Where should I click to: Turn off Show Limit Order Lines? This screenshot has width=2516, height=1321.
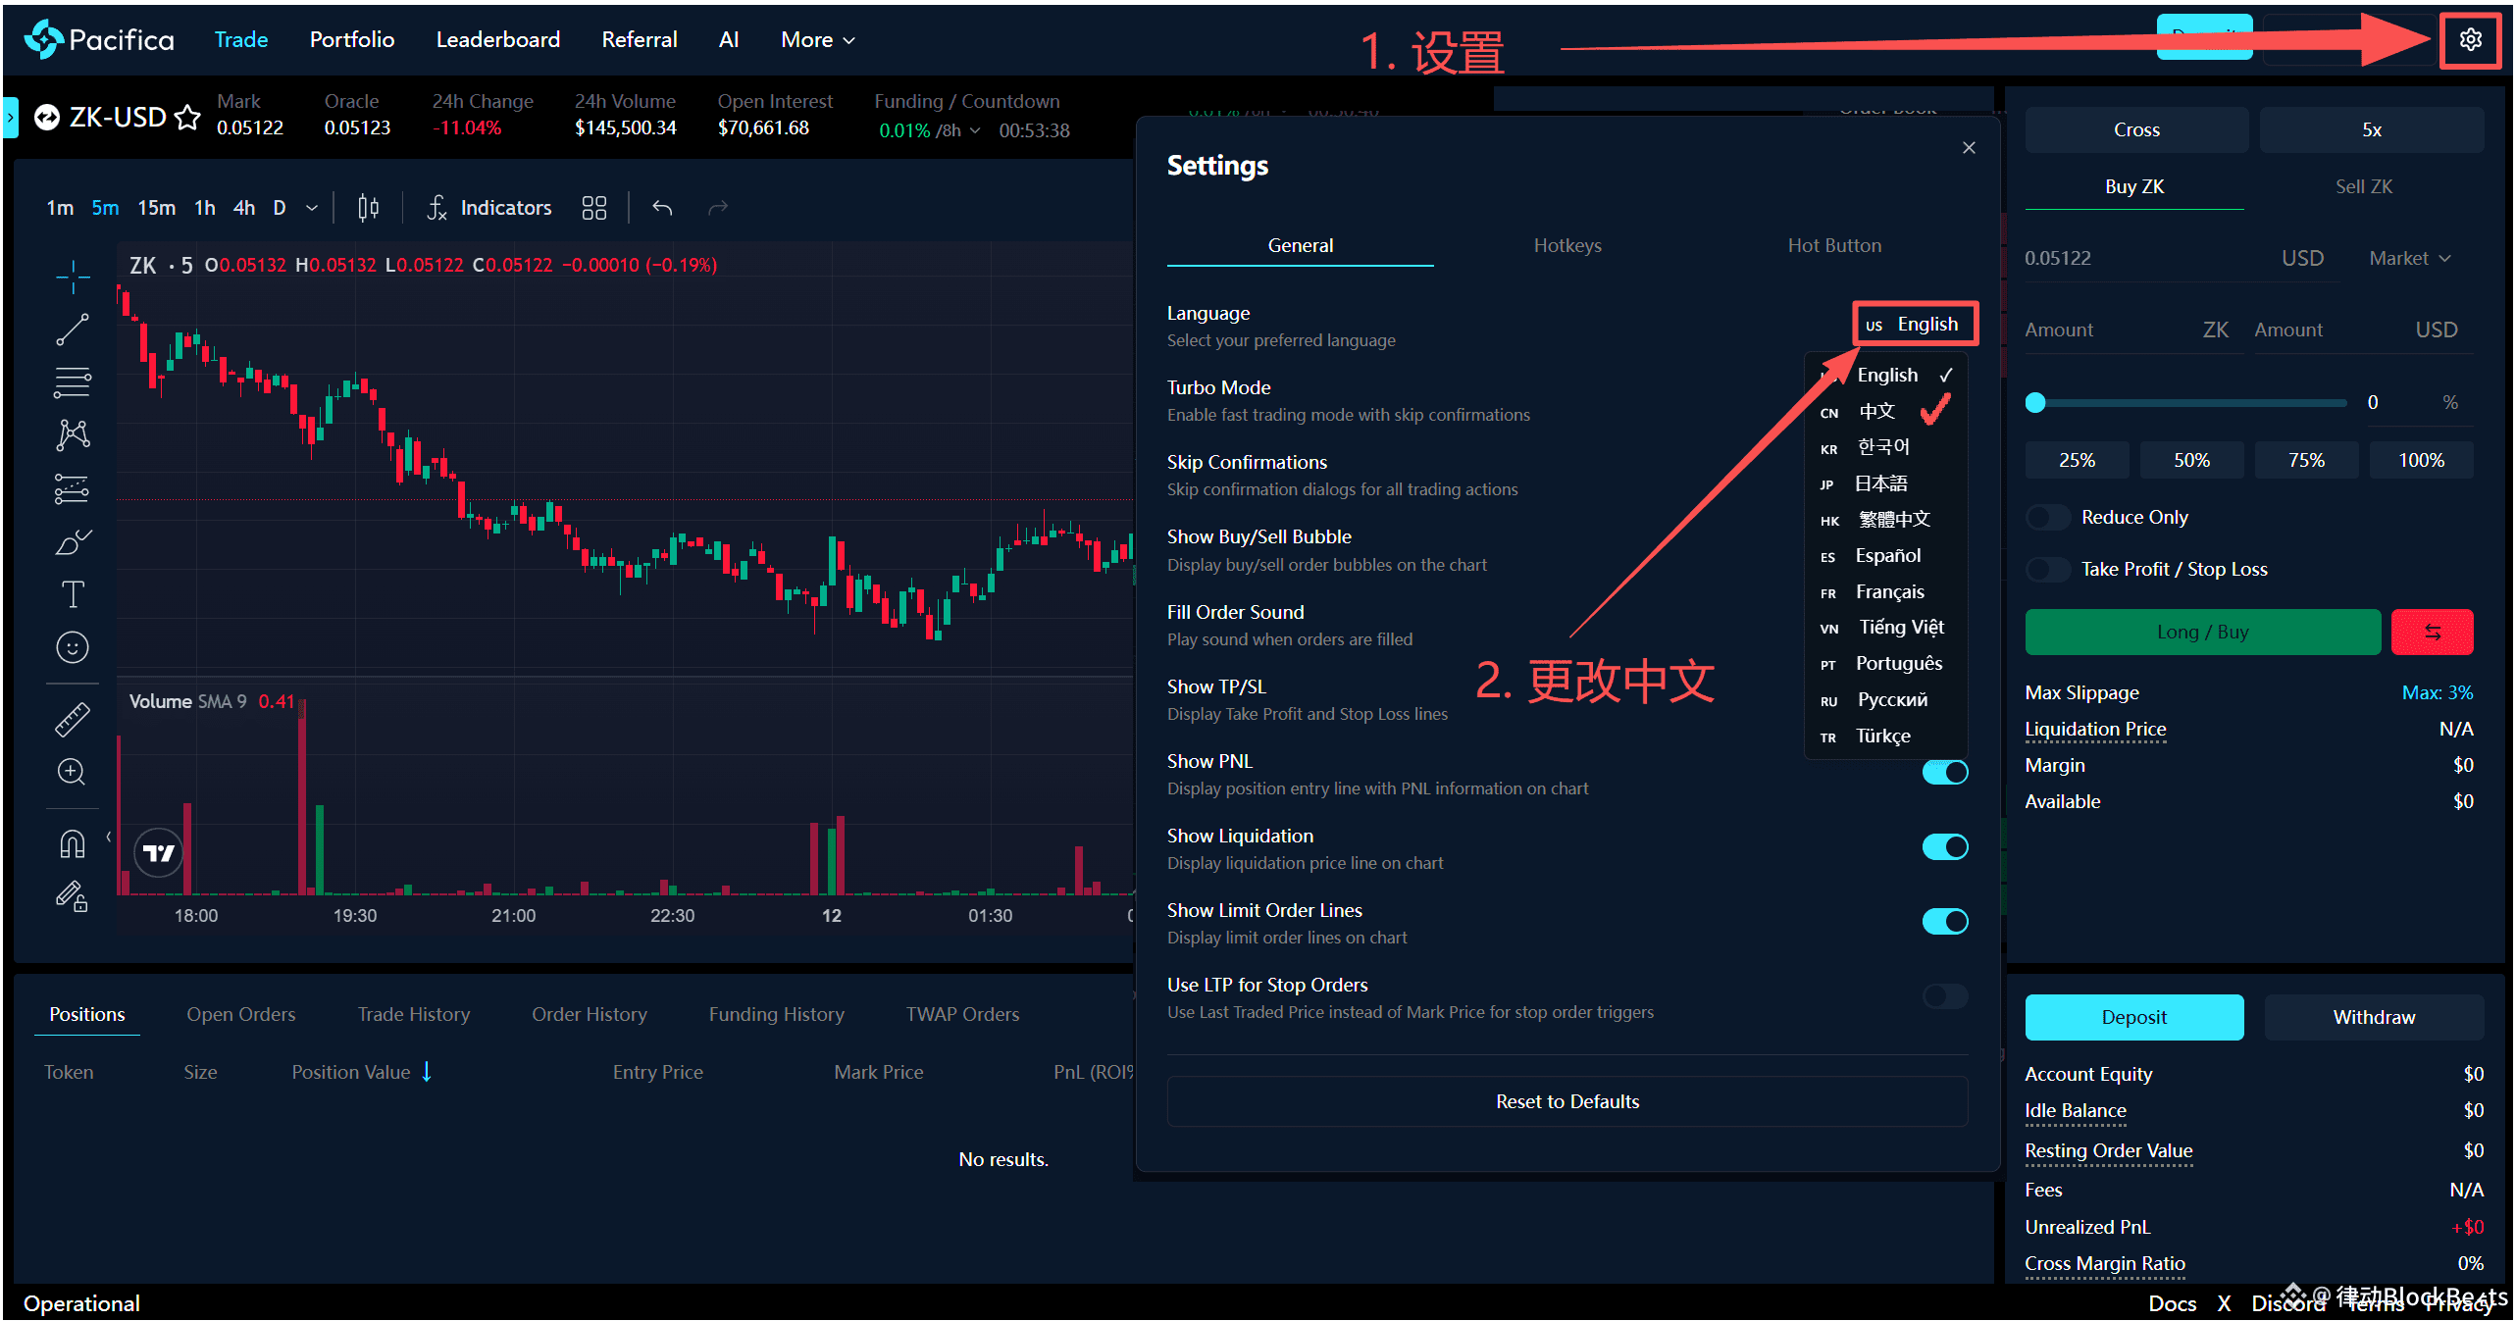tap(1944, 922)
